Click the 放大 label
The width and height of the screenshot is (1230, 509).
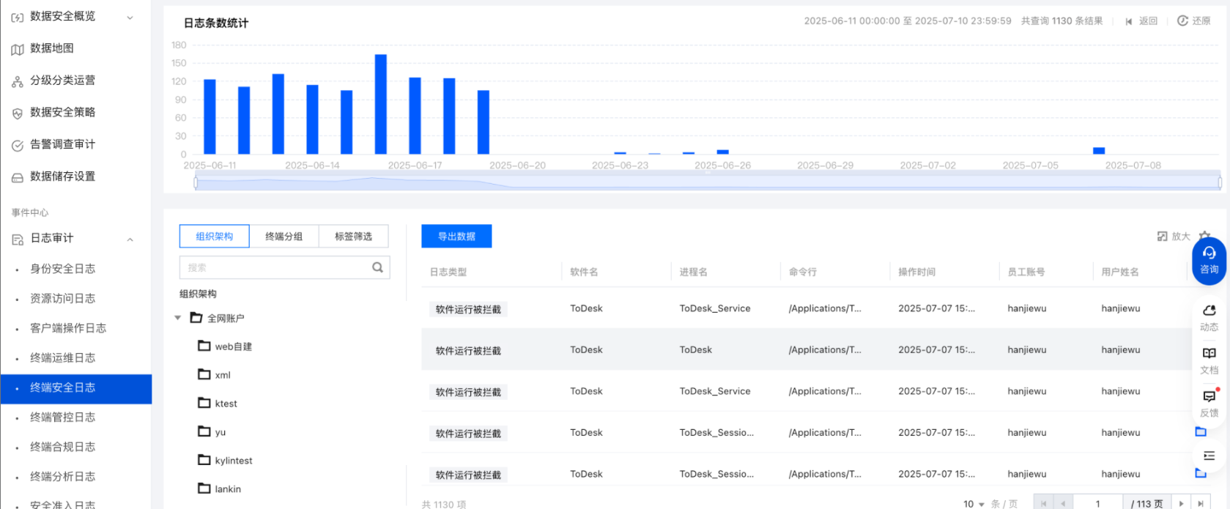(x=1181, y=237)
